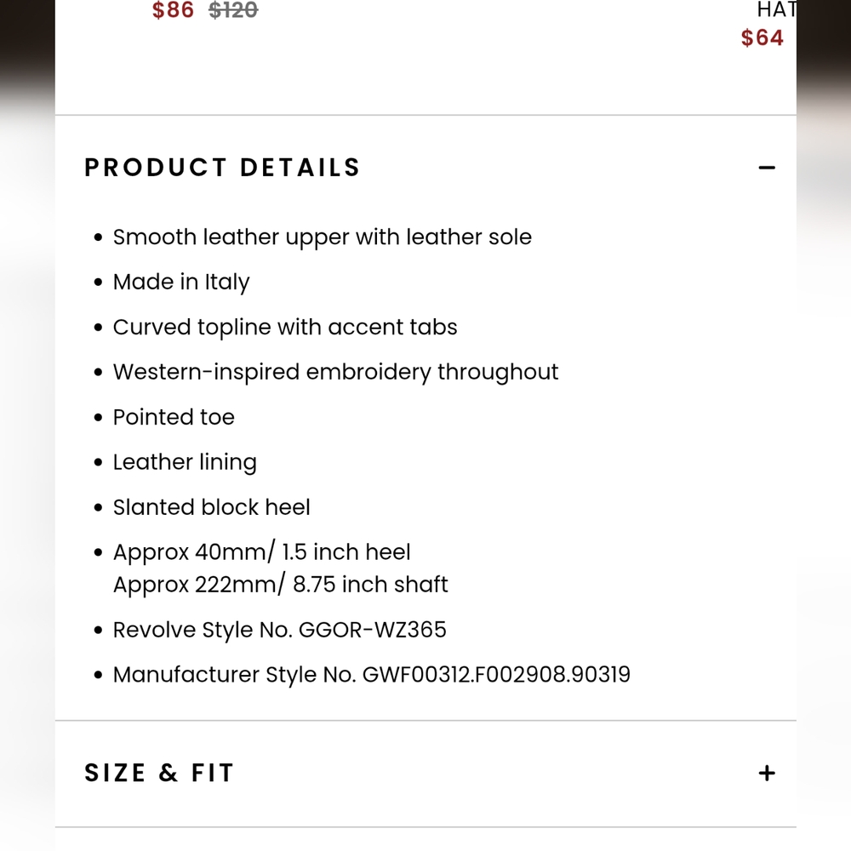Screen dimensions: 851x851
Task: Click the Pointed toe detail
Action: [x=174, y=417]
